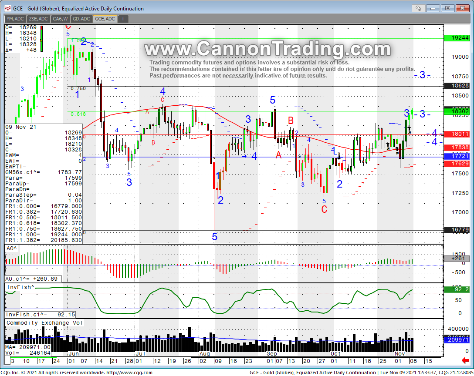The image size is (474, 376).
Task: Click the GM56x.c1^= 1783.77 row
Action: click(44, 172)
